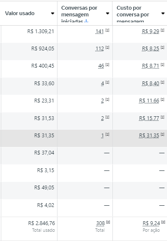Open the Conversas por mensagem iniciadas dropdown arrow
The width and height of the screenshot is (167, 241).
(x=107, y=13)
